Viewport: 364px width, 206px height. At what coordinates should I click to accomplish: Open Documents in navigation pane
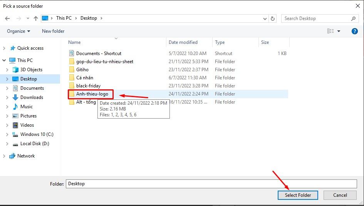click(x=32, y=88)
